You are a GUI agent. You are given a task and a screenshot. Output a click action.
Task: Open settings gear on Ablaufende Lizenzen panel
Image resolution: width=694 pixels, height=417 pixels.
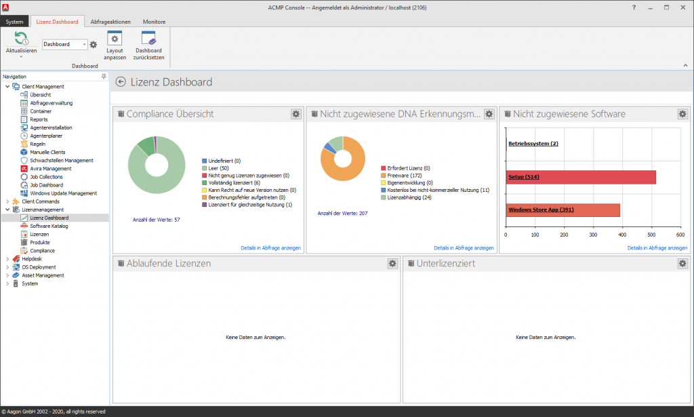(392, 263)
